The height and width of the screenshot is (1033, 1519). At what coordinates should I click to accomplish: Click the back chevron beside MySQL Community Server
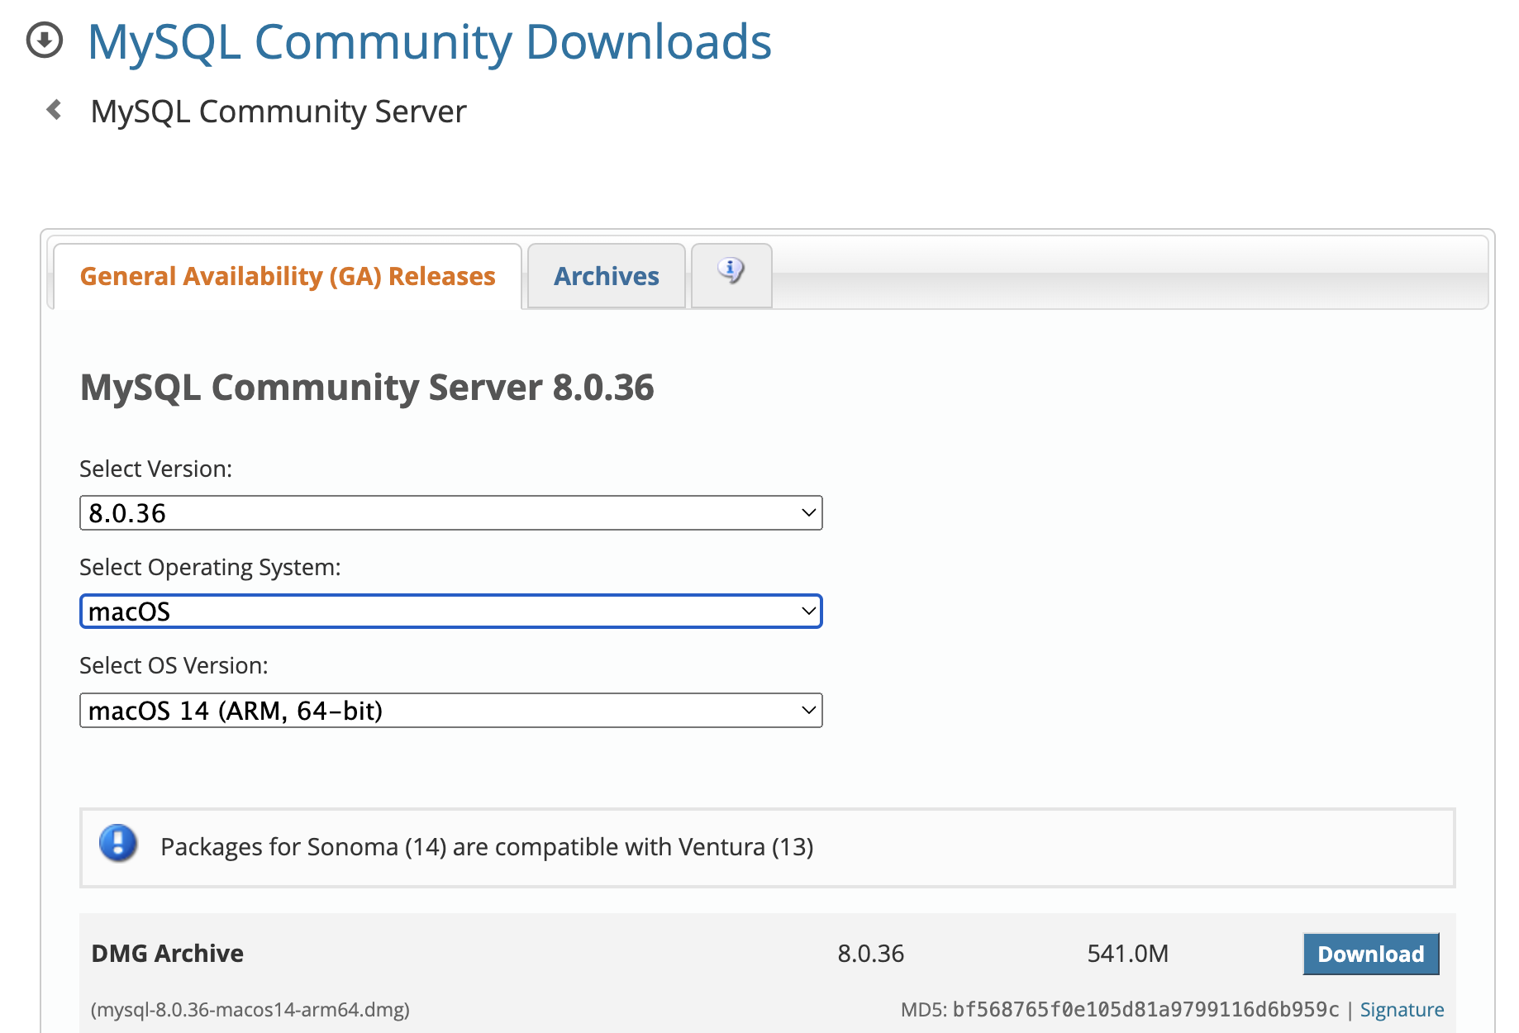coord(55,110)
